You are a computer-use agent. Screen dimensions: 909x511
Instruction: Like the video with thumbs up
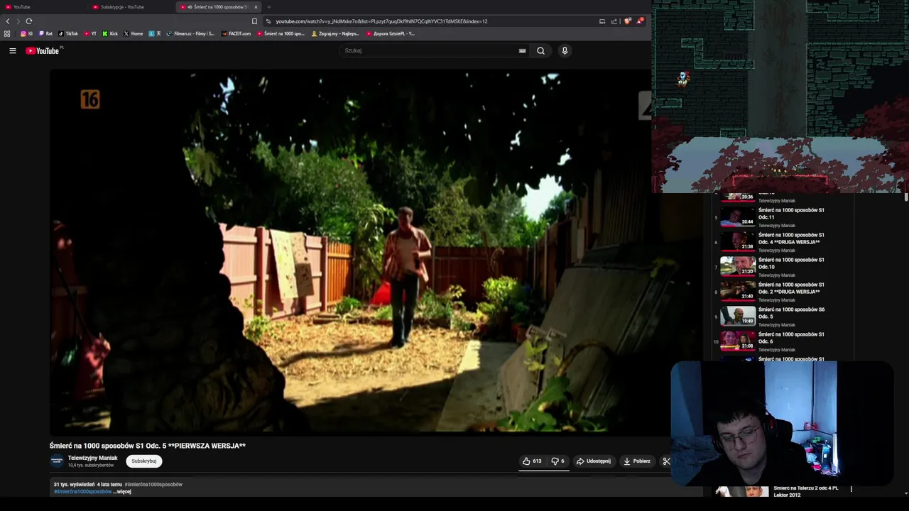click(x=532, y=461)
